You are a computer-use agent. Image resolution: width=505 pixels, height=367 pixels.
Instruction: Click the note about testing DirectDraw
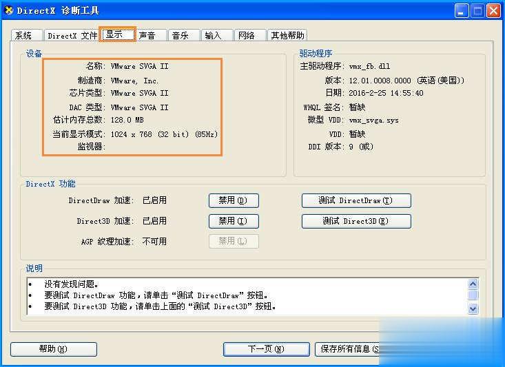[156, 295]
